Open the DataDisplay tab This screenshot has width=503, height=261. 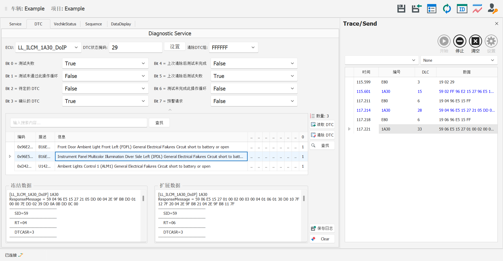click(121, 24)
